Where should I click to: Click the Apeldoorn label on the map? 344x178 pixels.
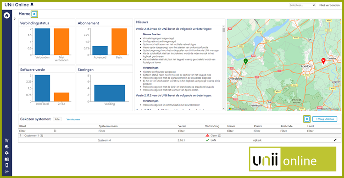pos(307,66)
